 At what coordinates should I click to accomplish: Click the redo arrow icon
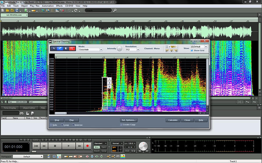[x=76, y=10]
